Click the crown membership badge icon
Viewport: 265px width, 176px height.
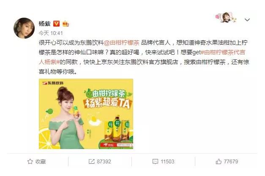point(66,24)
